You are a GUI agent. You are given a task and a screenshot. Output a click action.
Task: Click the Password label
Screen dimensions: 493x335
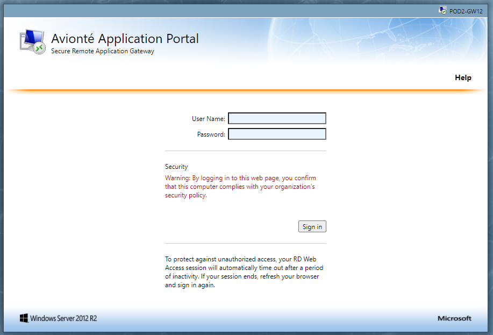(211, 134)
